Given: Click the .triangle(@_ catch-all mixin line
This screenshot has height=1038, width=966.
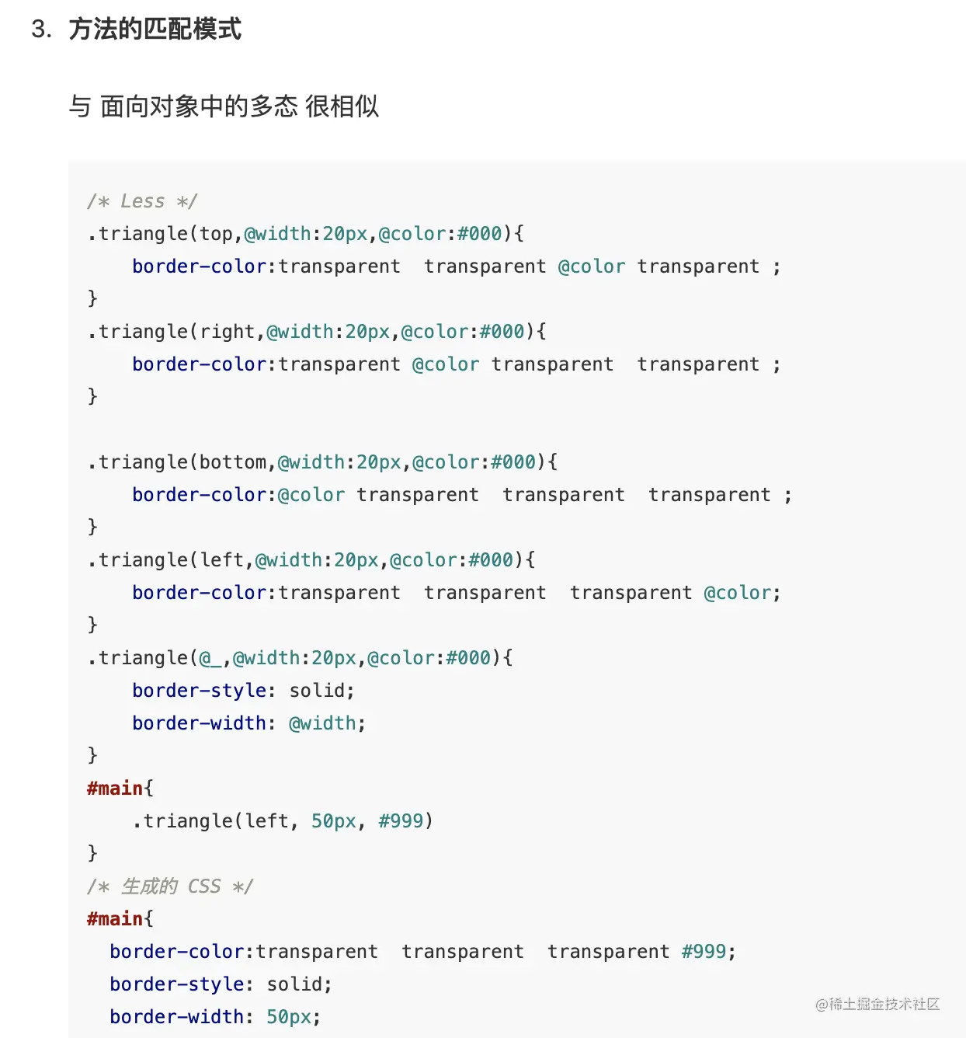Looking at the screenshot, I should pos(301,658).
